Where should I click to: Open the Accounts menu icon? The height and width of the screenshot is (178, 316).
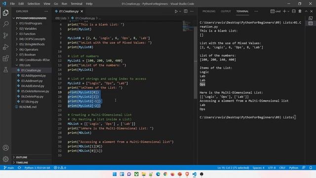(x=5, y=148)
